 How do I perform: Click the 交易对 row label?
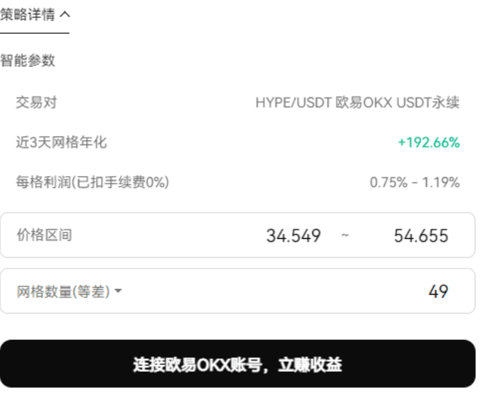(37, 102)
